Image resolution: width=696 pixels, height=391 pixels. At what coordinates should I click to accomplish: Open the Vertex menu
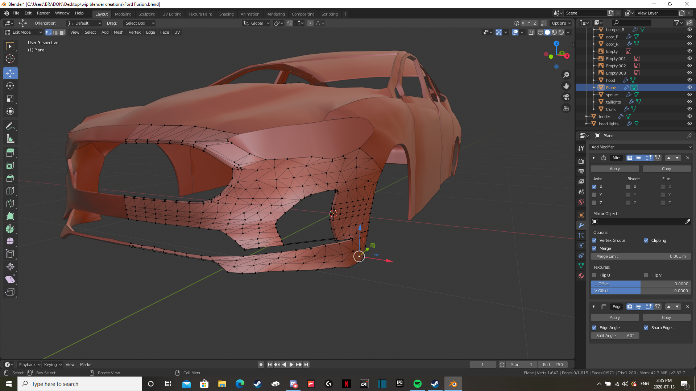click(x=134, y=32)
